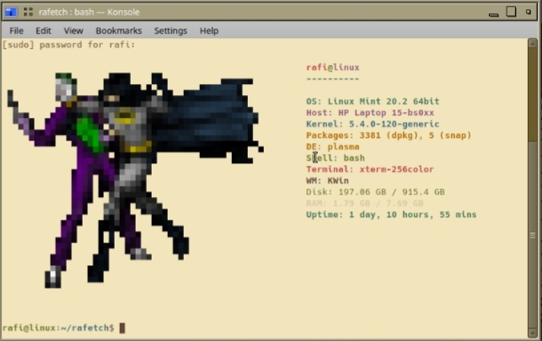Click the rafi@linux:~/rafetch$ prompt

point(58,328)
